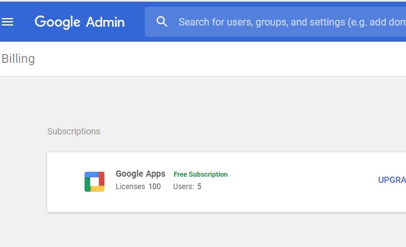Click the Free Subscription status label
406x247 pixels.
click(x=201, y=174)
